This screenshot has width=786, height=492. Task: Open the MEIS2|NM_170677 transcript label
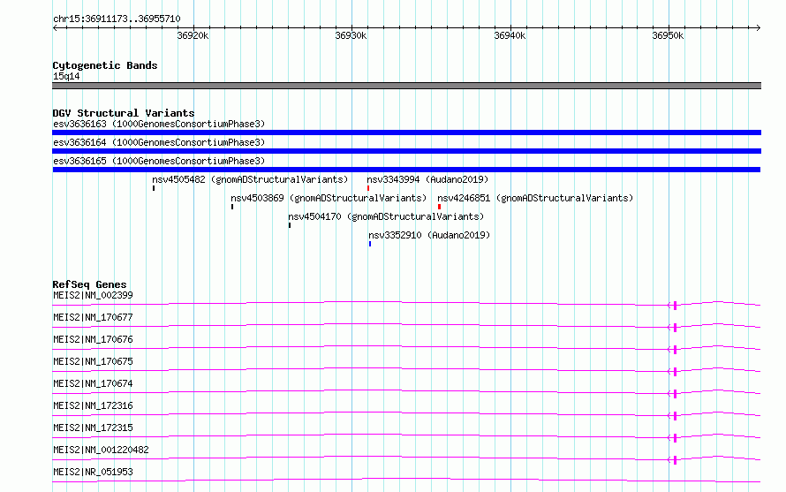[x=94, y=317]
